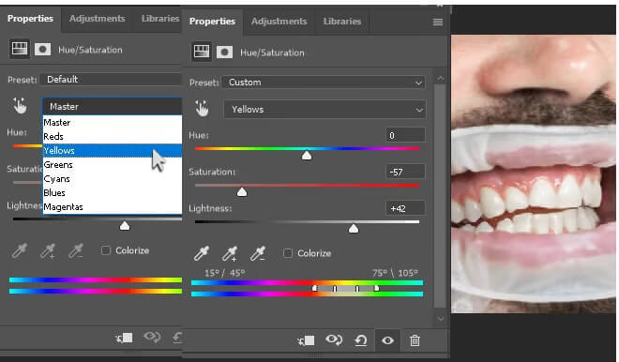Select the eyedropper tool in right panel
This screenshot has height=362, width=619.
click(x=201, y=253)
